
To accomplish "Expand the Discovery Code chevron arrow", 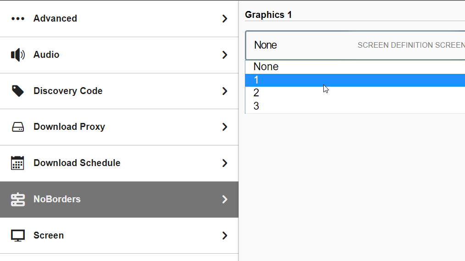I will (225, 91).
